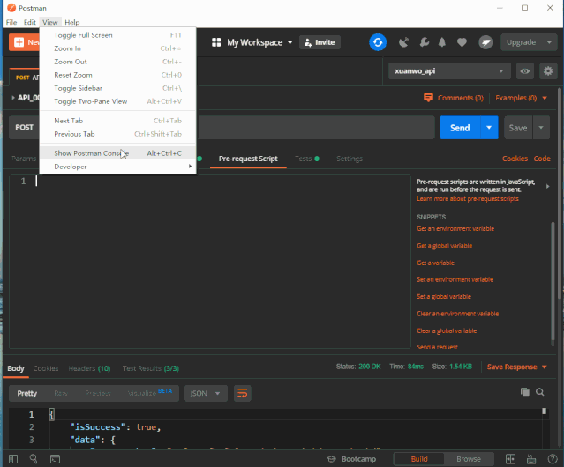Open the satellite capture requests icon
The image size is (564, 467).
click(403, 42)
